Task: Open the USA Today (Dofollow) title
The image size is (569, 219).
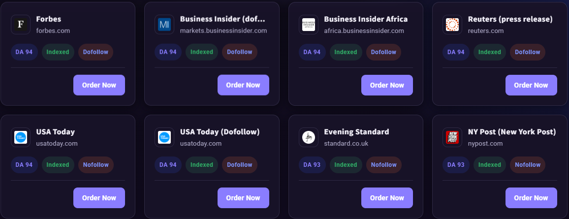Action: [x=220, y=132]
